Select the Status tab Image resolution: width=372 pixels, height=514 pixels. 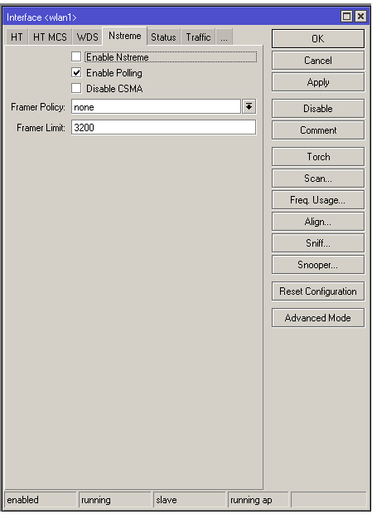tap(163, 37)
